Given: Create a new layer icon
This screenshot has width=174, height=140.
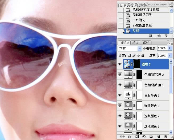Looking at the screenshot, I should [158, 137].
